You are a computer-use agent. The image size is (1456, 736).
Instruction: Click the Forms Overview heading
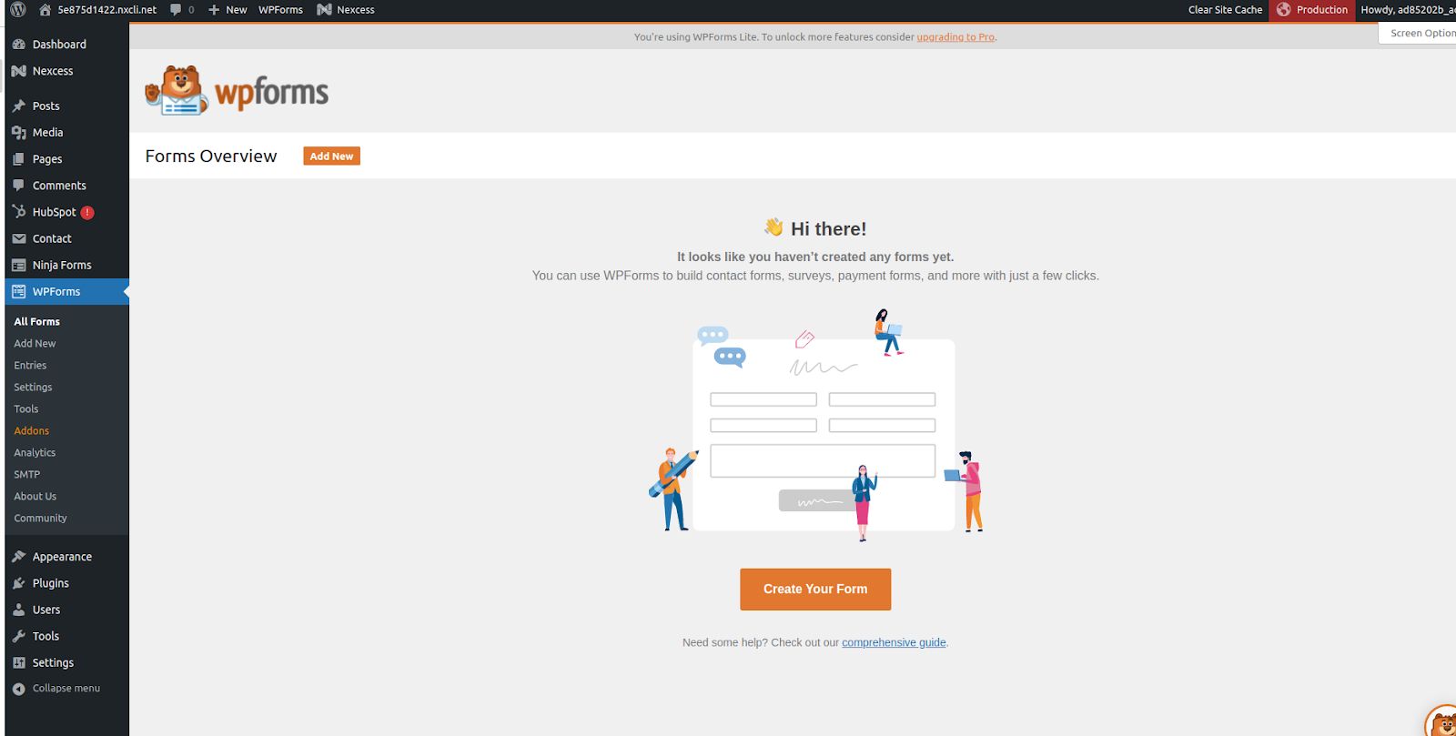(211, 156)
